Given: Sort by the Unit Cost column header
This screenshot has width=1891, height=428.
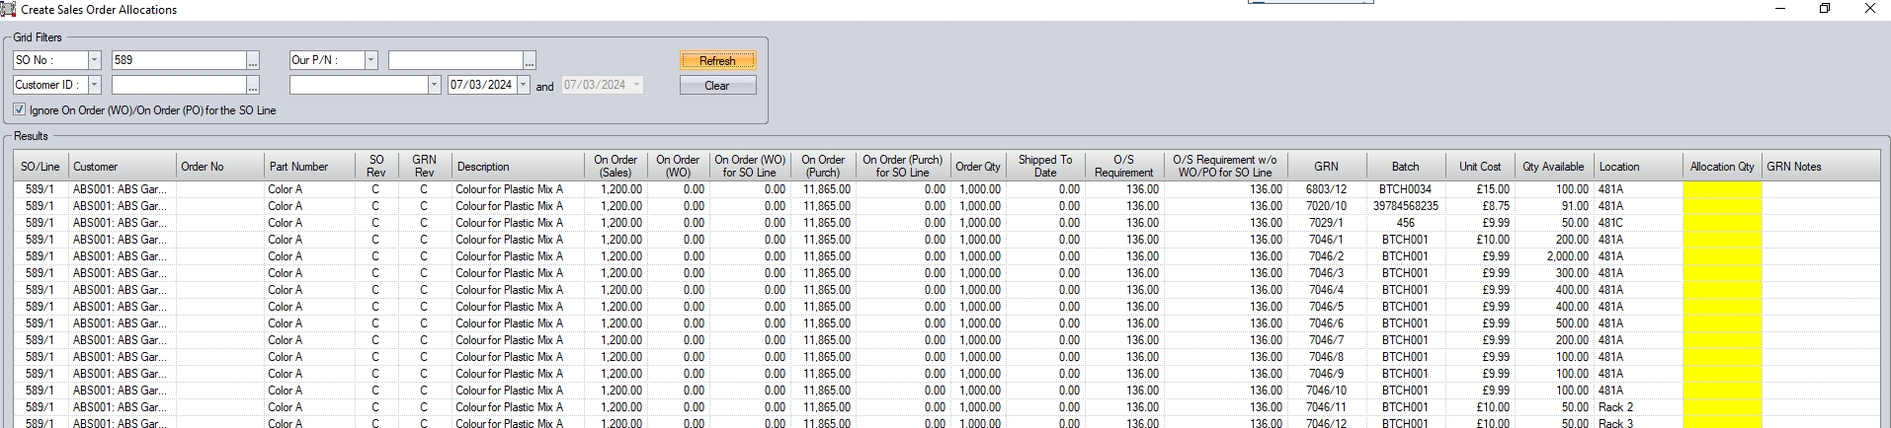Looking at the screenshot, I should (1479, 167).
